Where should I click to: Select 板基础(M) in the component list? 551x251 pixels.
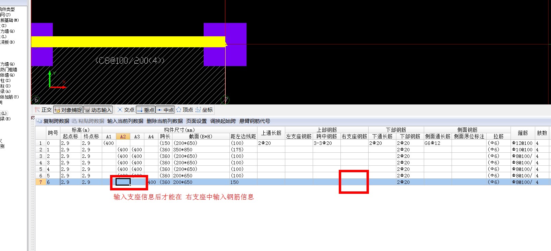pyautogui.click(x=9, y=20)
